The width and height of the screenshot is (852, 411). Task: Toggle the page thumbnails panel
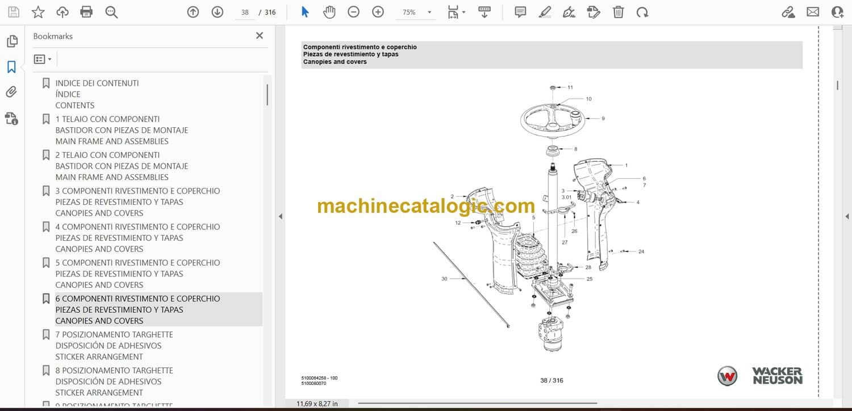pos(11,41)
